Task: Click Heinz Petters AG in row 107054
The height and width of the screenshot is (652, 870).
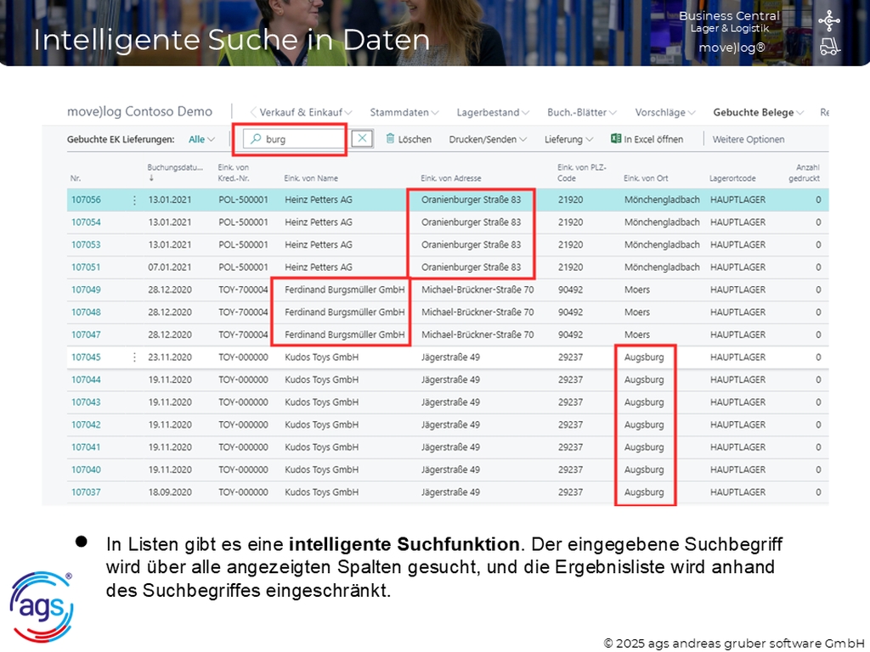Action: pos(319,222)
